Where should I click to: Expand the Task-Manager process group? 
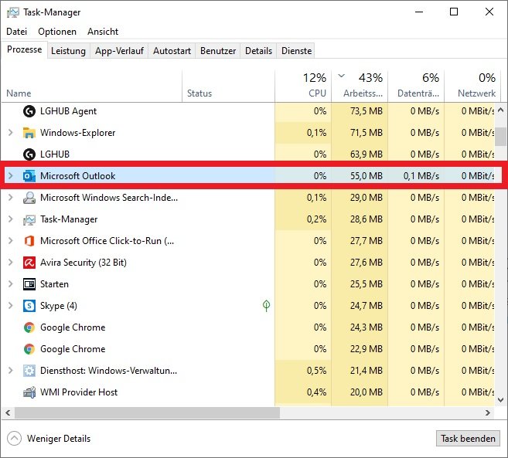pos(10,219)
